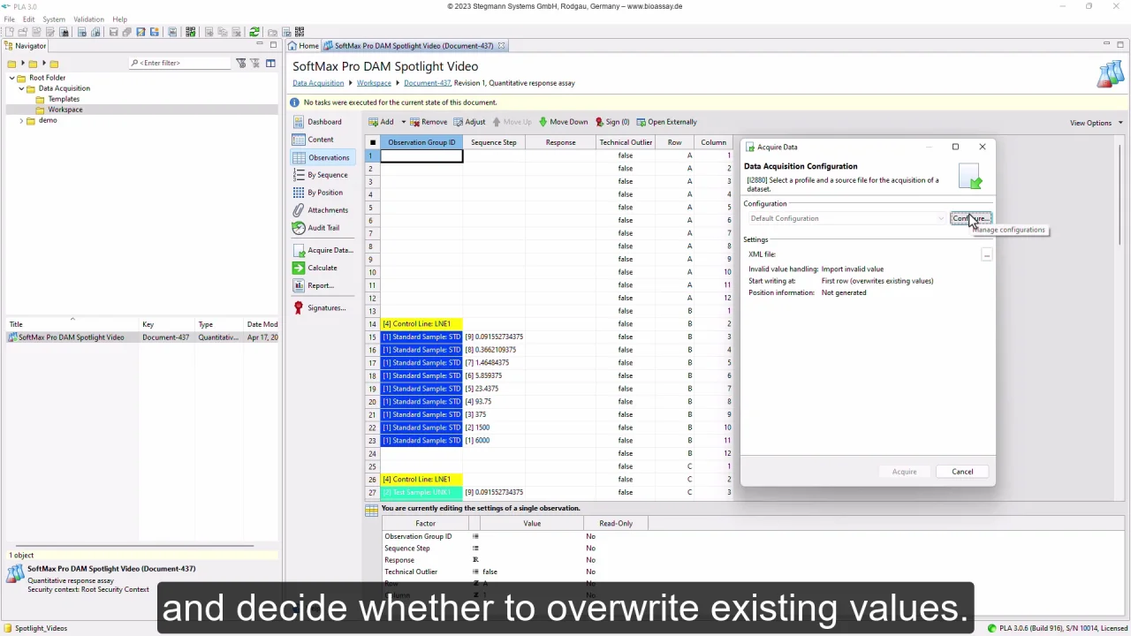Select row 14 Control Line LNE1
The width and height of the screenshot is (1131, 636).
pyautogui.click(x=421, y=324)
